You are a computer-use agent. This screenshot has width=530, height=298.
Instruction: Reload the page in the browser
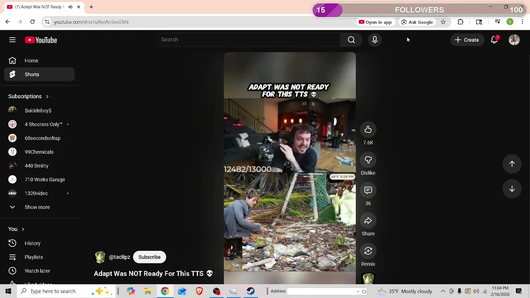pos(32,22)
